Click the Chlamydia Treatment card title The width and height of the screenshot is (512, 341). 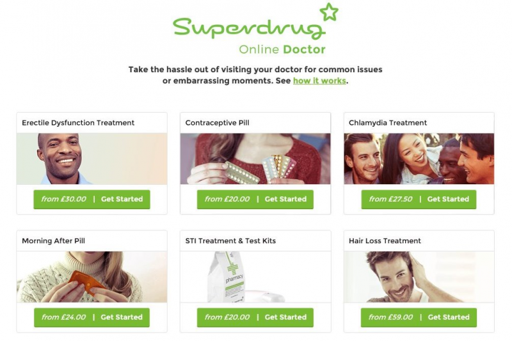(388, 123)
